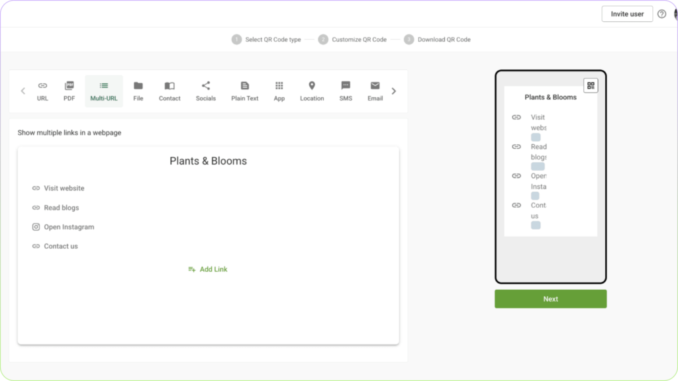Screen dimensions: 678x381
Task: Open the Socials QR code type
Action: click(206, 91)
